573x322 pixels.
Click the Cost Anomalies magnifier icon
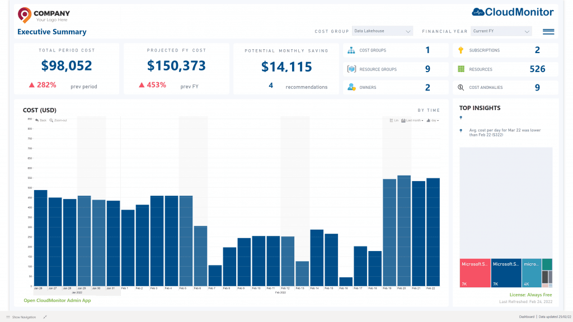coord(461,87)
